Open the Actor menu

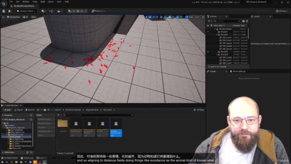[59, 2]
